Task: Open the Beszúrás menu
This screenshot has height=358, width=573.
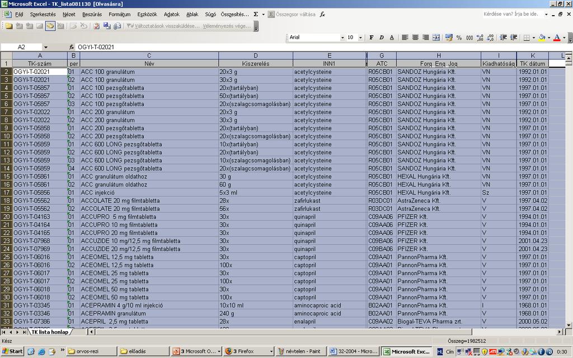Action: coord(92,14)
